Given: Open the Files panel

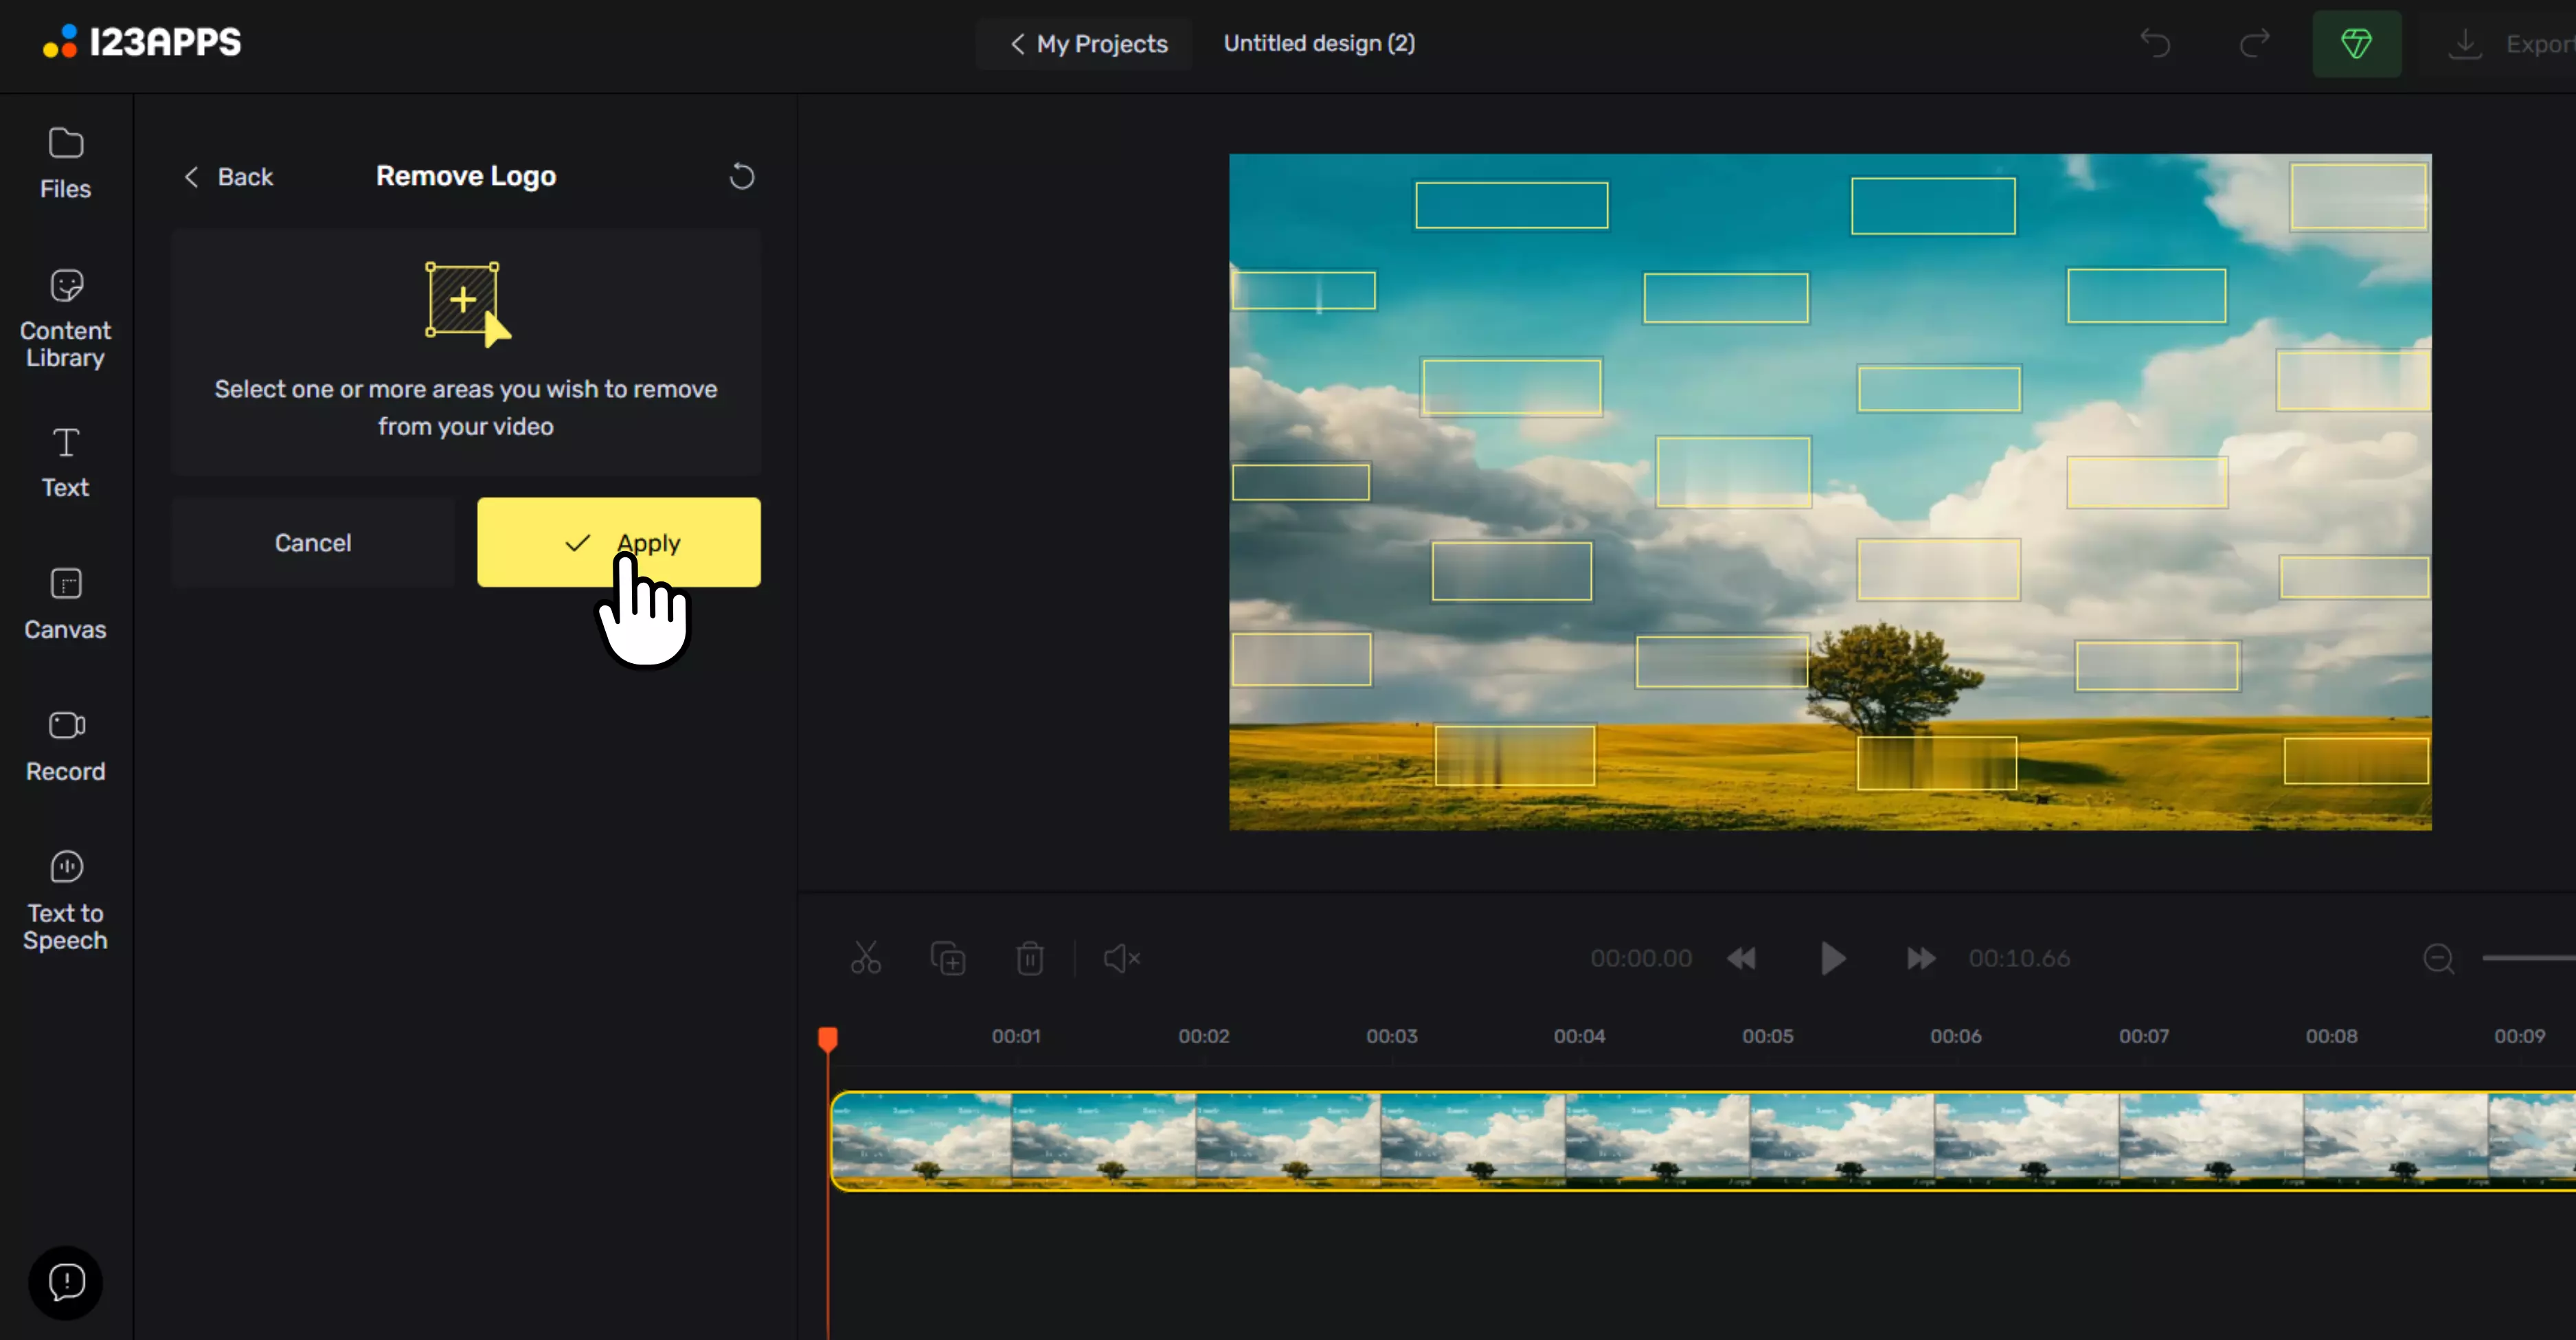Looking at the screenshot, I should (65, 163).
